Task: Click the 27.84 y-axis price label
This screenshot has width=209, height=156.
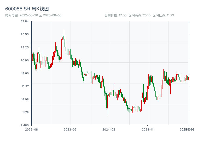Action: point(25,21)
